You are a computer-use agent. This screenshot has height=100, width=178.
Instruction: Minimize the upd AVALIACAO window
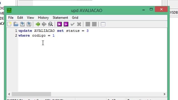click(144, 10)
